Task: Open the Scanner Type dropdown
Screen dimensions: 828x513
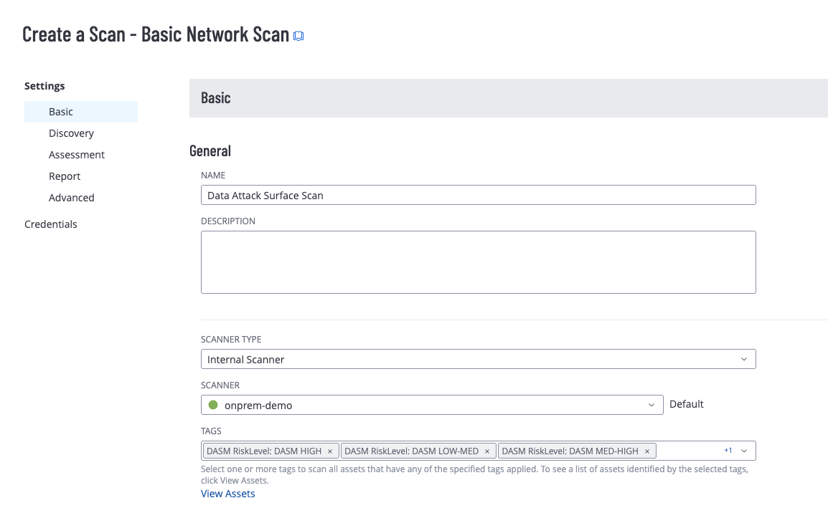Action: tap(478, 359)
